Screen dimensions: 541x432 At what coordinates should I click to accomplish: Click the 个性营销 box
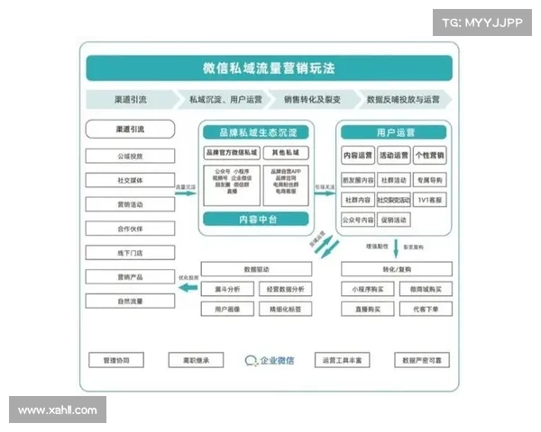pos(429,156)
